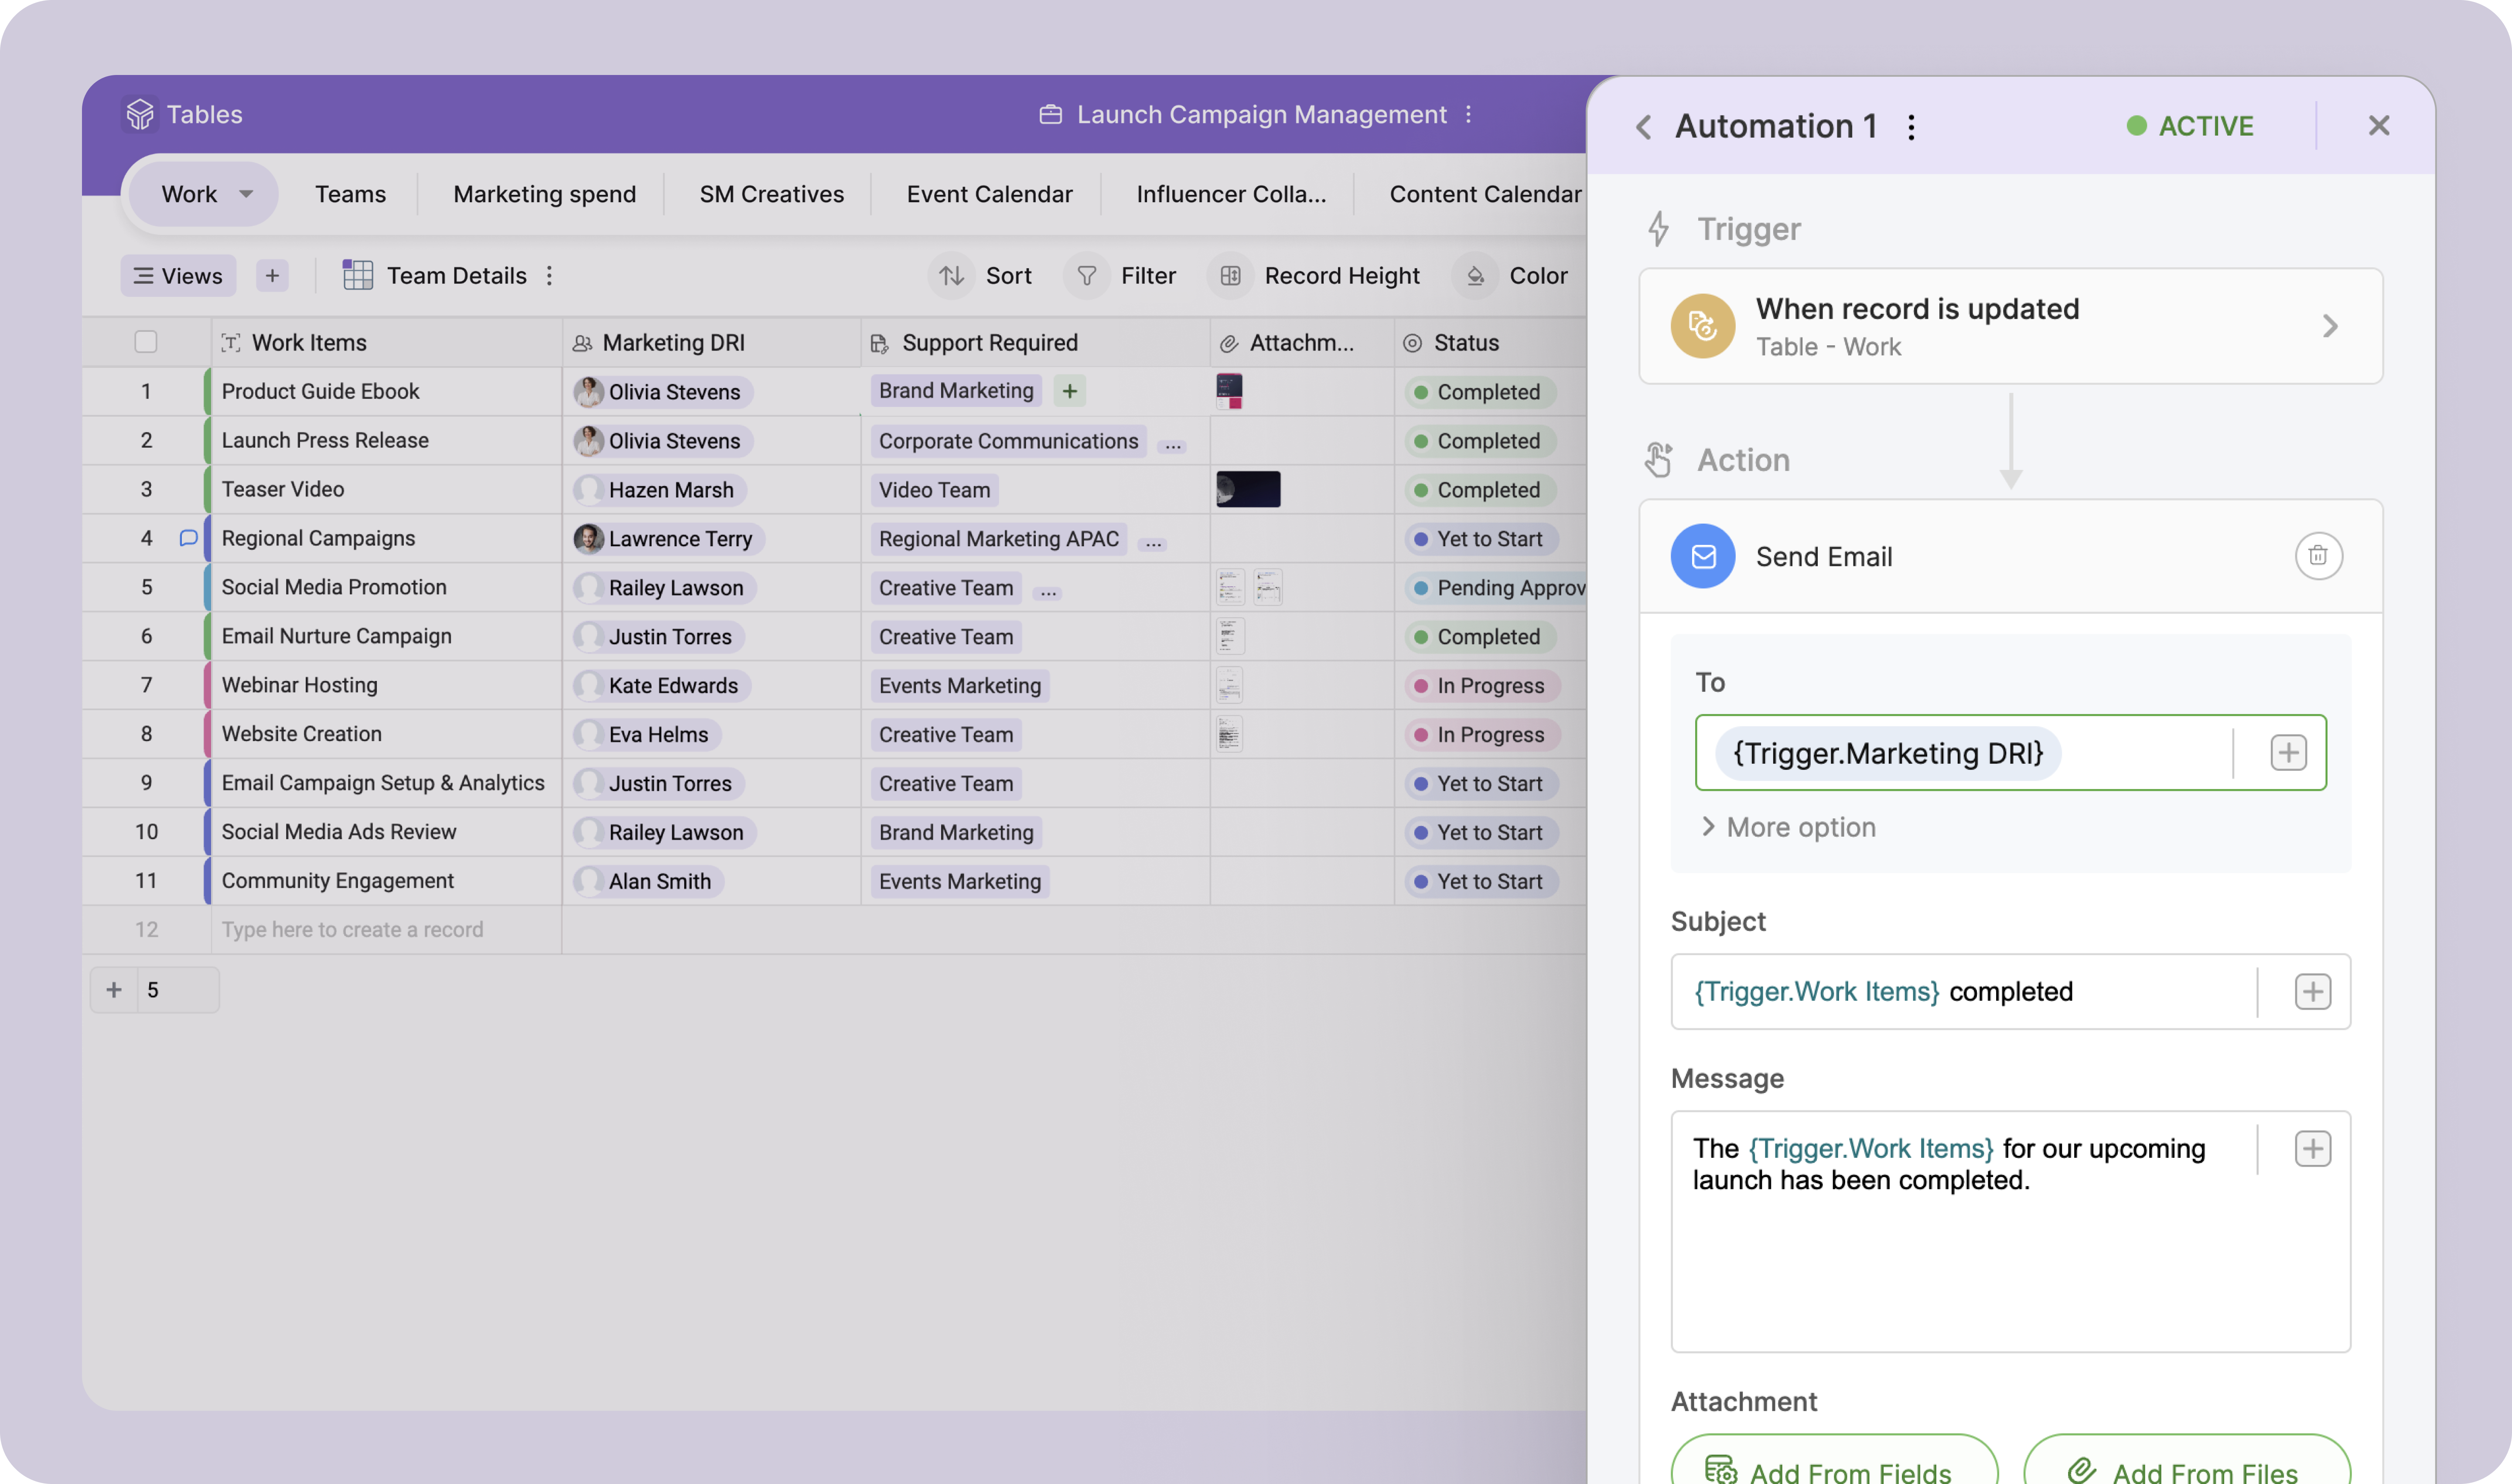Delete the Send Email action
The image size is (2512, 1484).
click(2317, 556)
